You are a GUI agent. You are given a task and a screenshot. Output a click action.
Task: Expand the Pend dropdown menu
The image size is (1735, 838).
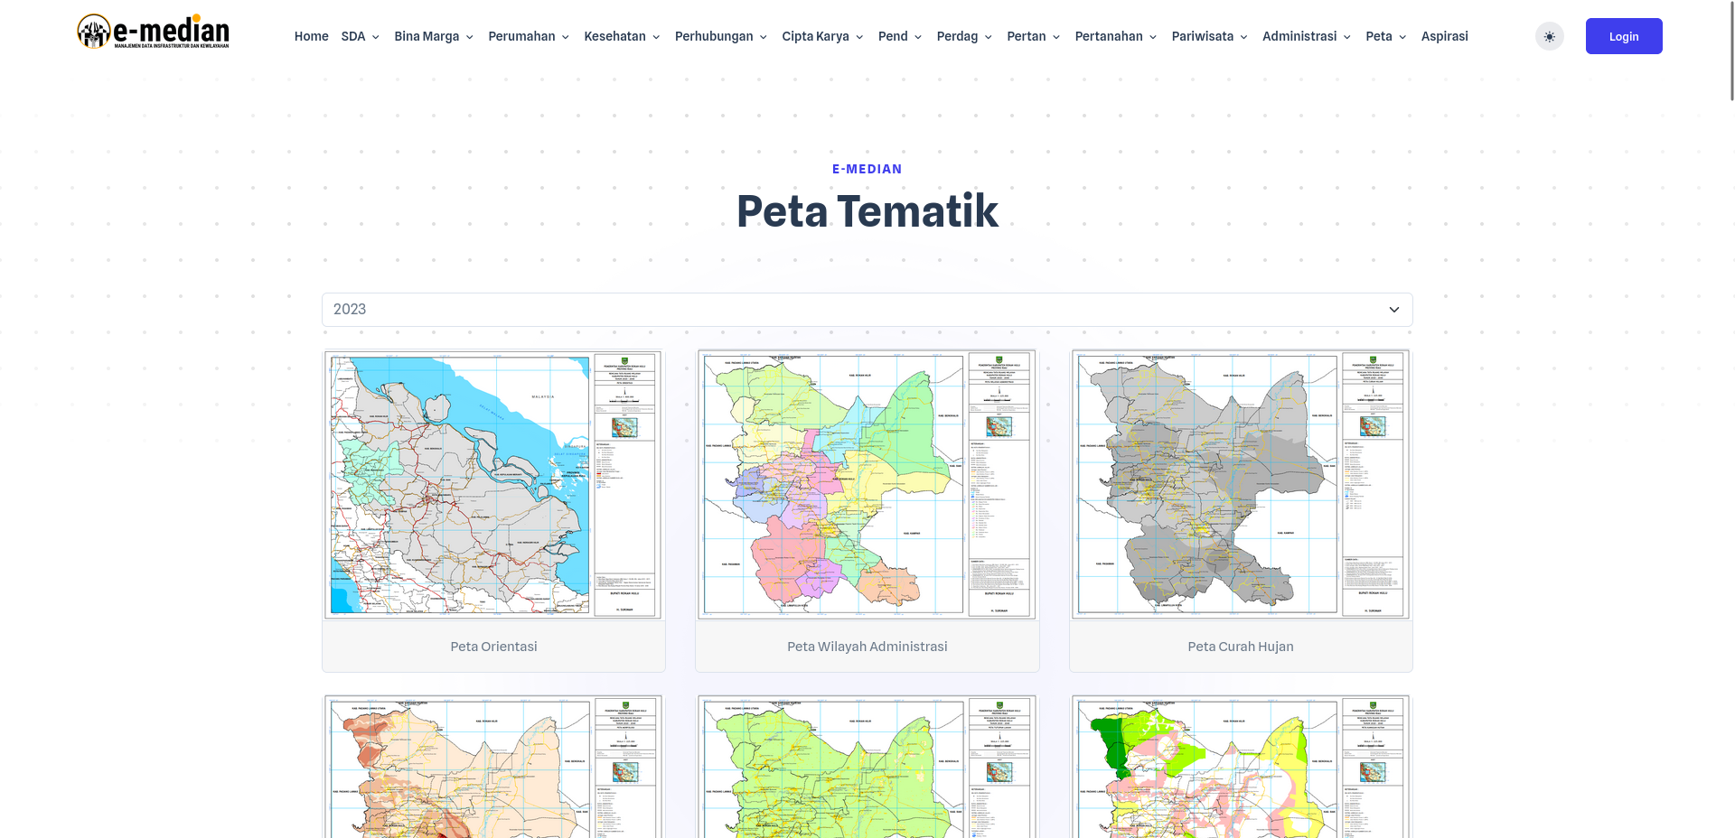tap(900, 36)
